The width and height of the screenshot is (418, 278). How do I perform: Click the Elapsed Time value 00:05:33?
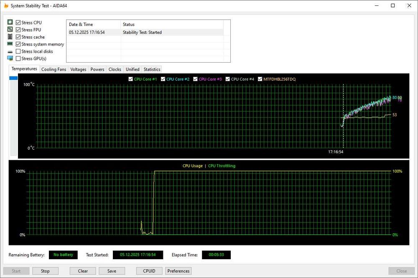[x=216, y=255]
